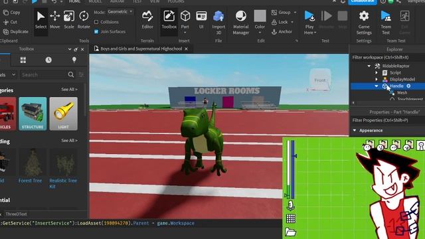Open the Forest Tree asset link
425x239 pixels.
31,181
